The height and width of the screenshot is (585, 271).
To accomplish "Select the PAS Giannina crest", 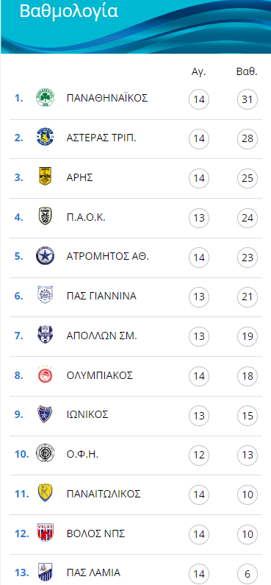I will pos(45,296).
